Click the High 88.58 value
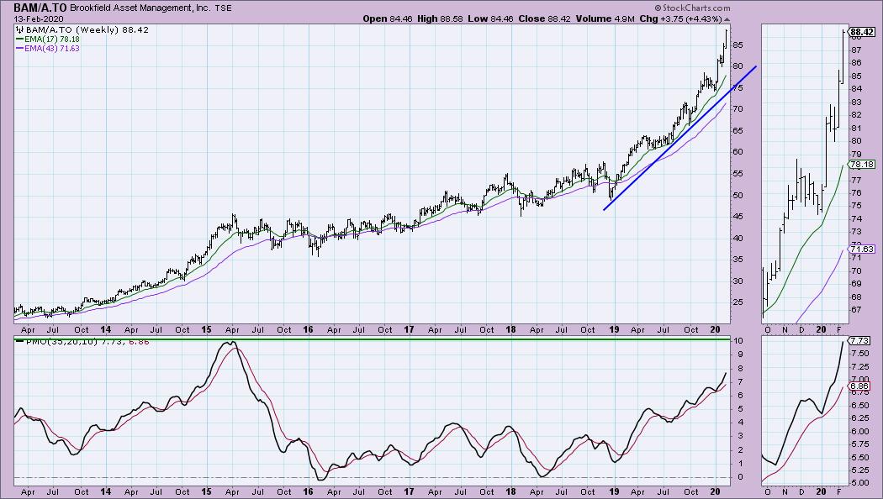The image size is (883, 499). coord(440,18)
